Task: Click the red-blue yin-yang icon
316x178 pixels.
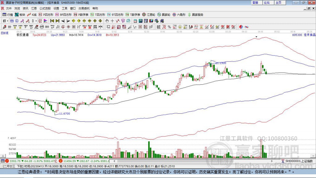Action: (241, 27)
